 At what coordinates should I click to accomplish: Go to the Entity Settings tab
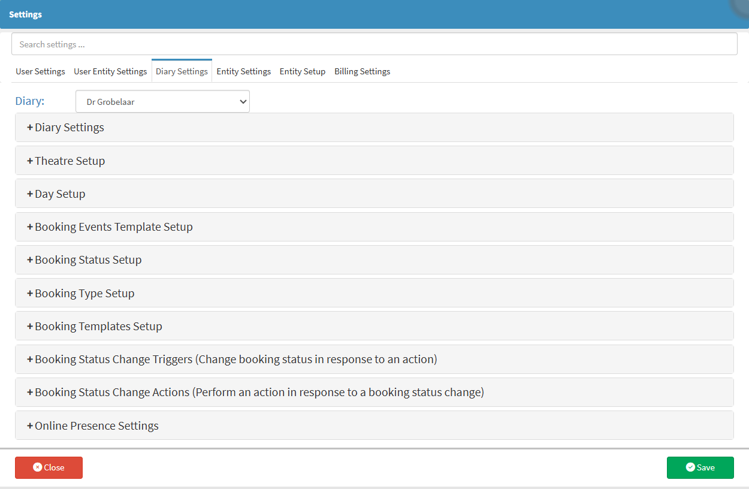click(x=243, y=71)
